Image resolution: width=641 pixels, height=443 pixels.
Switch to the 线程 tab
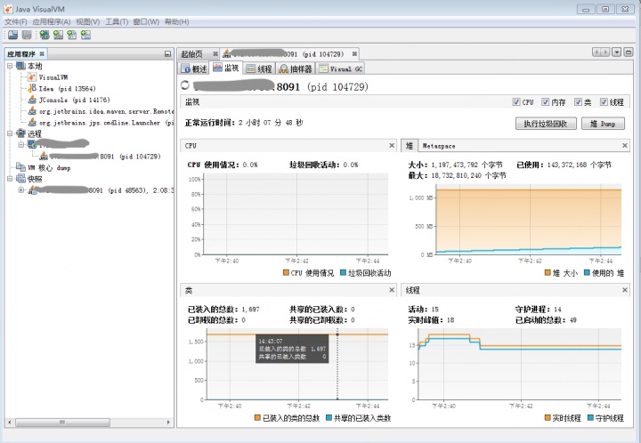click(259, 68)
